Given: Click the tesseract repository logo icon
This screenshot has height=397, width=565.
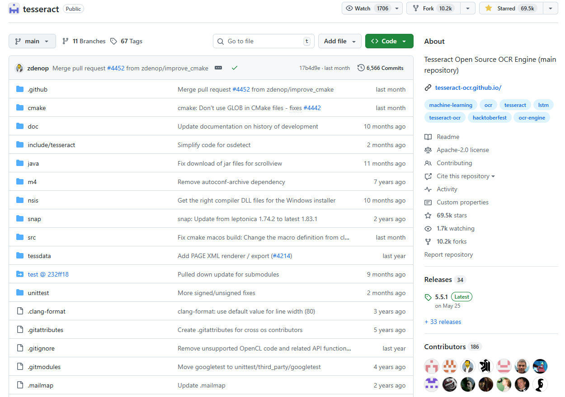Looking at the screenshot, I should click(x=14, y=9).
